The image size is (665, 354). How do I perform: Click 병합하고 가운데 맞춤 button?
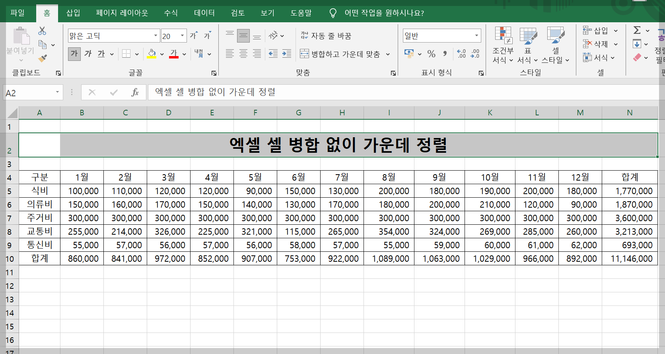(340, 54)
